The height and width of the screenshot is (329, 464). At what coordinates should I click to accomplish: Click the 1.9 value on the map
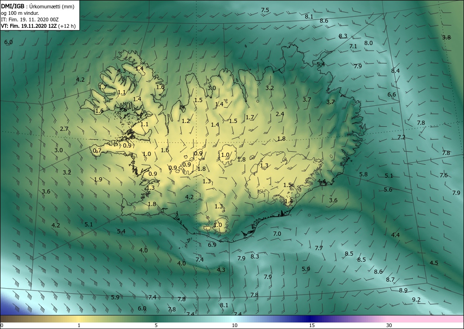click(98, 179)
